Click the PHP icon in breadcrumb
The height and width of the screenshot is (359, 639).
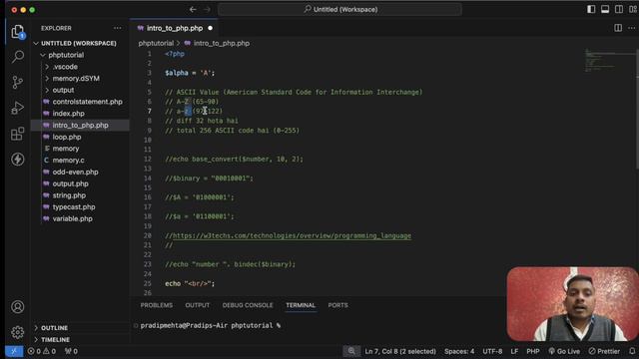pyautogui.click(x=187, y=43)
